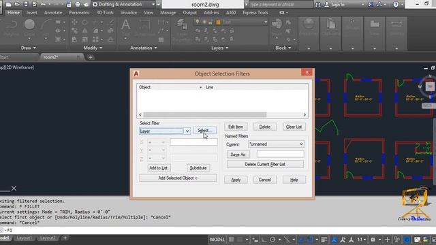The image size is (436, 245).
Task: Click the new drawing plus tab button
Action: point(91,57)
